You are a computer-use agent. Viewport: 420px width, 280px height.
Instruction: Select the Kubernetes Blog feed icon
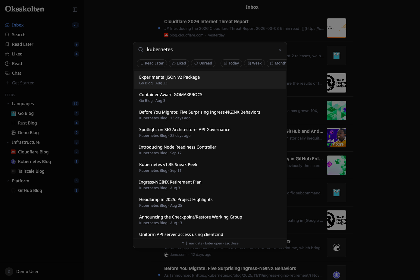(13, 162)
